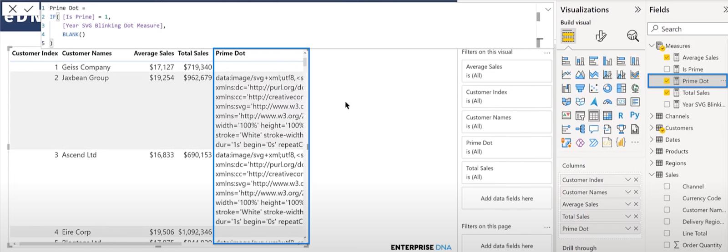Select the Python visual

(635, 115)
